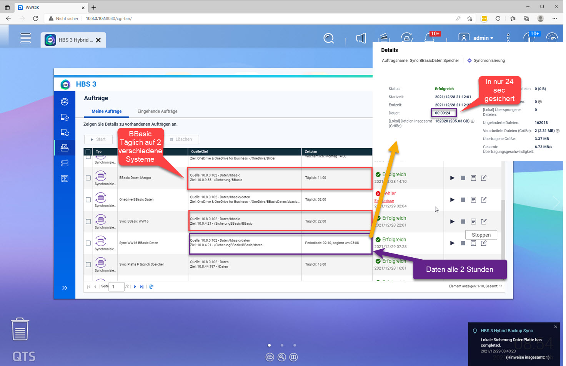Stop the Sync WW16 BBasic Daten job

[463, 243]
